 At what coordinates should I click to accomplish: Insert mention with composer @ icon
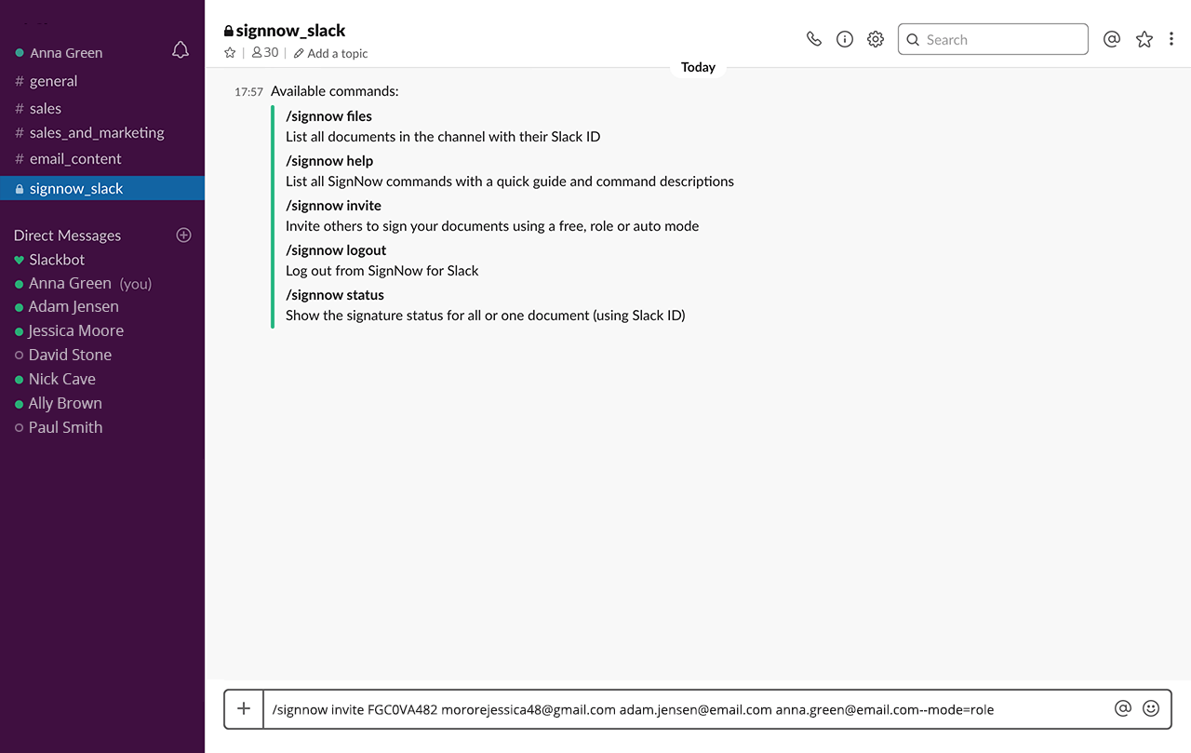(x=1123, y=708)
